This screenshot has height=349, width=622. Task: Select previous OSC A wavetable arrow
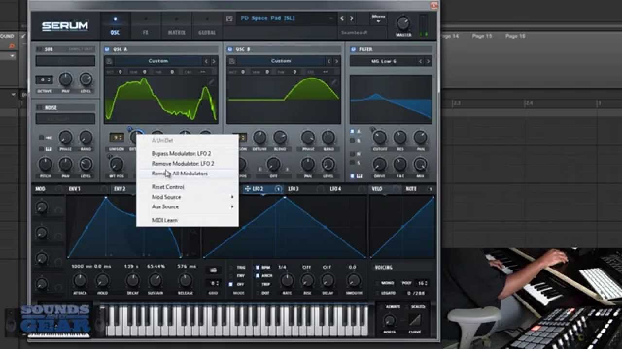coord(206,61)
